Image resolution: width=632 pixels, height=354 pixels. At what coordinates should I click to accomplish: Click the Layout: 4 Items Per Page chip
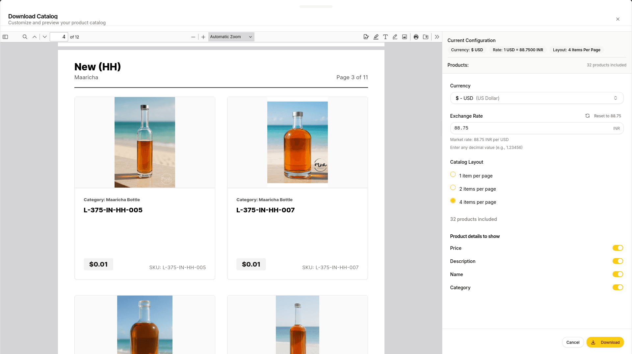(x=576, y=50)
